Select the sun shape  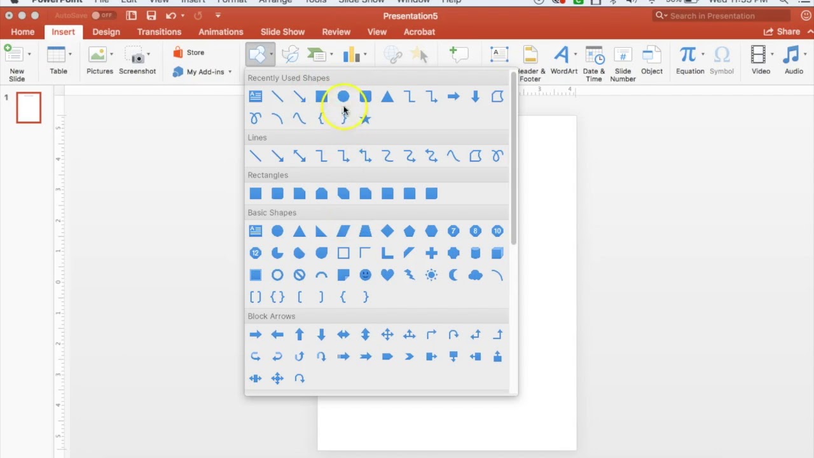tap(431, 275)
